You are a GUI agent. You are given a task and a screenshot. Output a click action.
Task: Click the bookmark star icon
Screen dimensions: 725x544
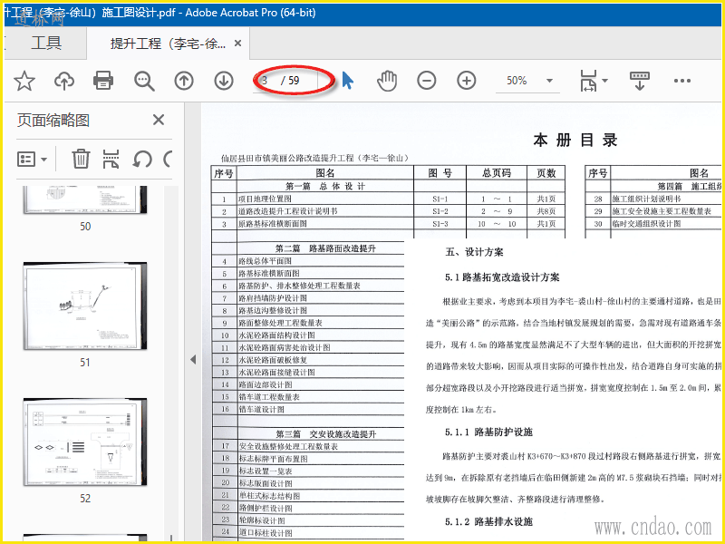pyautogui.click(x=24, y=81)
